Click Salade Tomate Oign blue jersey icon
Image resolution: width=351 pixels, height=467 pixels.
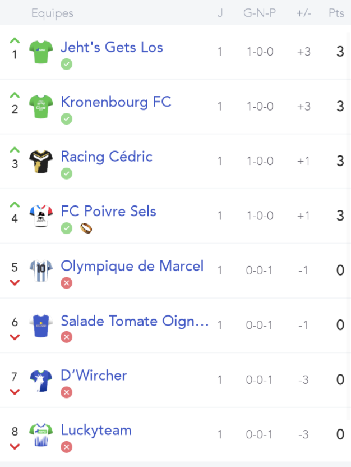tap(41, 326)
